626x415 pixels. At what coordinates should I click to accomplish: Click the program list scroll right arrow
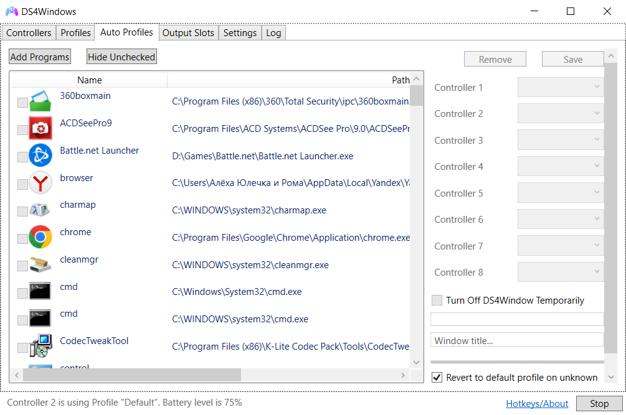[403, 375]
